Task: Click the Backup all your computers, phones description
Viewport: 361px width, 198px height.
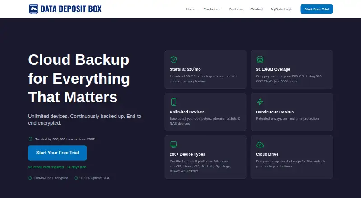Action: [x=205, y=121]
